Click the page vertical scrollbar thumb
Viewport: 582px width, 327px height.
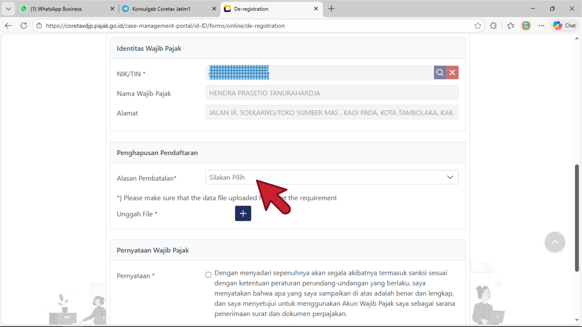577,218
